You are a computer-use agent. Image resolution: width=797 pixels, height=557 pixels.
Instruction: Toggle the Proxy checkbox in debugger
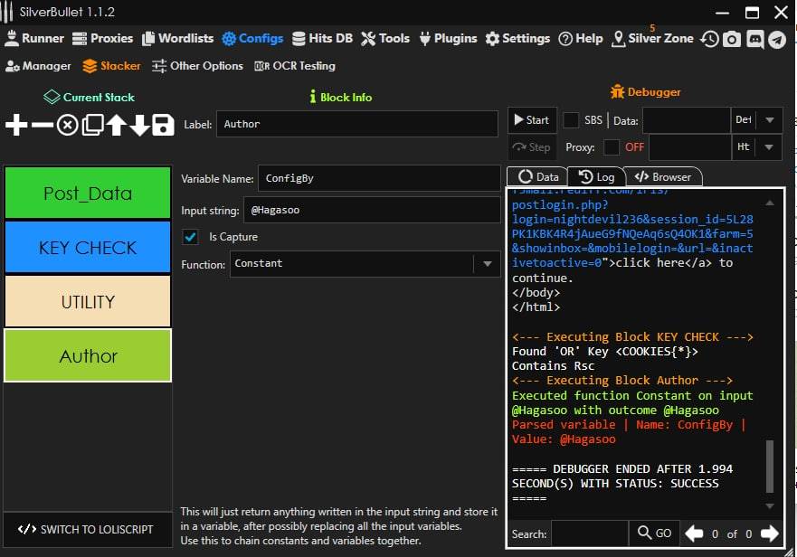pos(612,147)
